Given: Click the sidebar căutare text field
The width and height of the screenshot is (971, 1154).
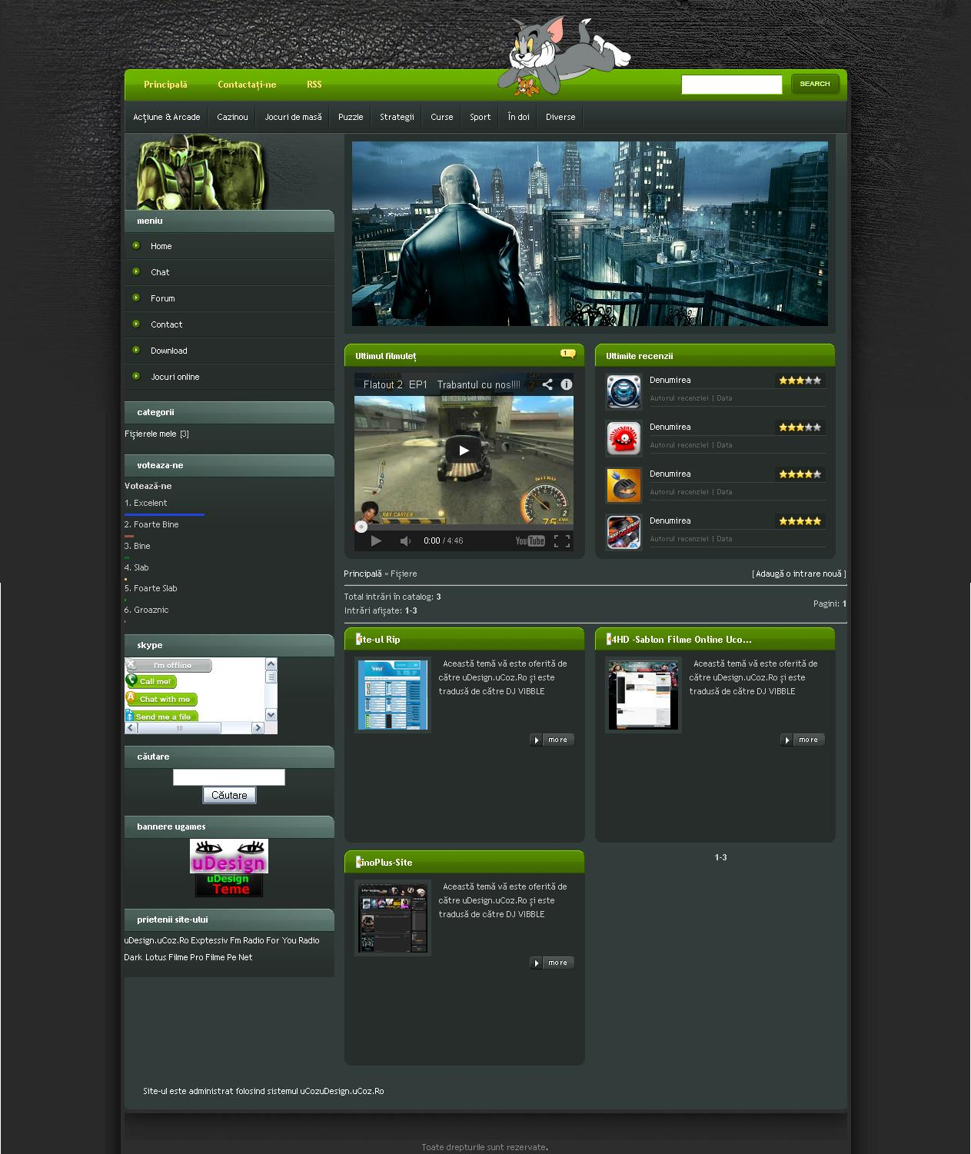Looking at the screenshot, I should coord(229,777).
